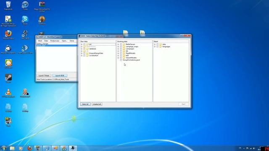The height and width of the screenshot is (151, 269).
Task: Check the data checkbox in Retail panel
Action: click(x=158, y=44)
